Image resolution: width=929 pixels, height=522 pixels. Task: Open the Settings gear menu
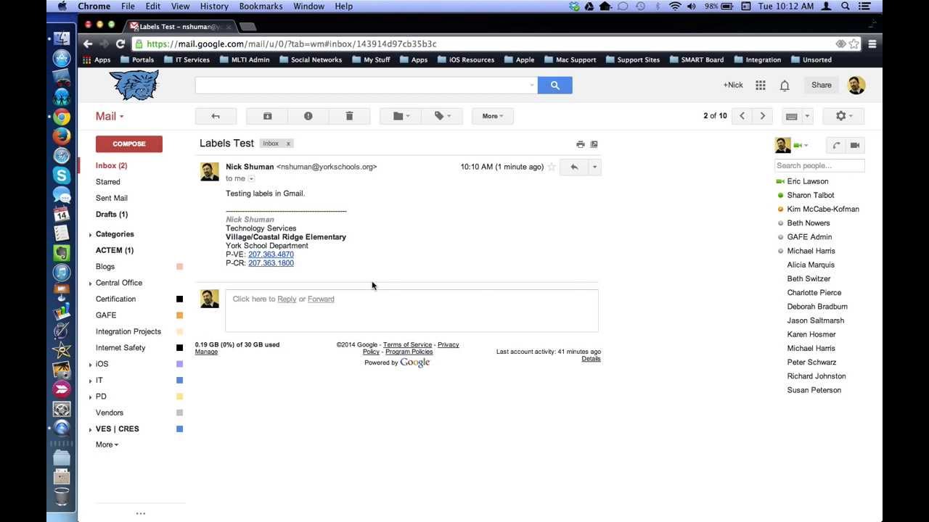click(843, 116)
